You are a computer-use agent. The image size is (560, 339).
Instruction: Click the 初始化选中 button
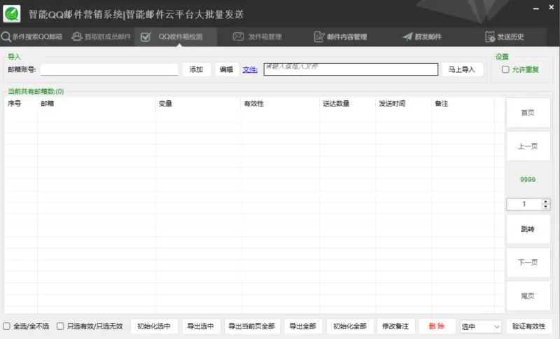point(154,326)
